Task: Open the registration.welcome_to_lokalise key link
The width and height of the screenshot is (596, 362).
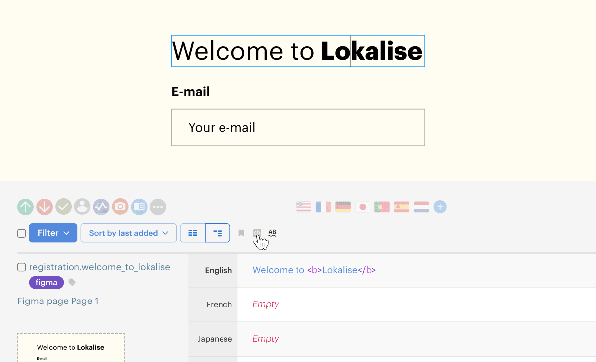Action: pyautogui.click(x=100, y=267)
